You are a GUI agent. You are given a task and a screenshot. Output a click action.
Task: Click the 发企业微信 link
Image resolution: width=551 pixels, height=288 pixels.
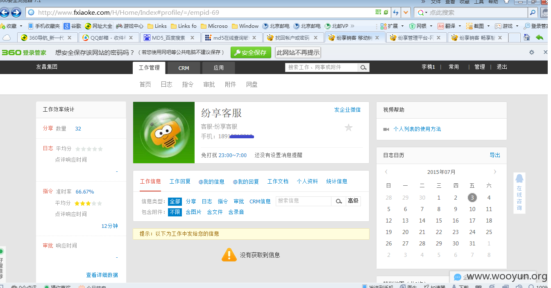point(347,110)
